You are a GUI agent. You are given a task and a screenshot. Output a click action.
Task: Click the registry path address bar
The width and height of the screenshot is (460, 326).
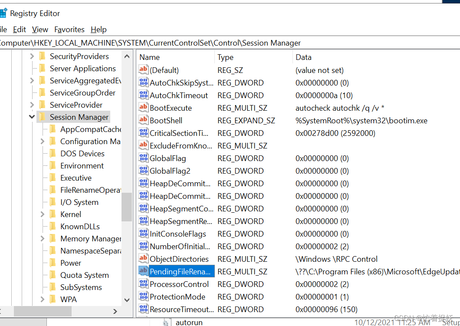pos(152,43)
